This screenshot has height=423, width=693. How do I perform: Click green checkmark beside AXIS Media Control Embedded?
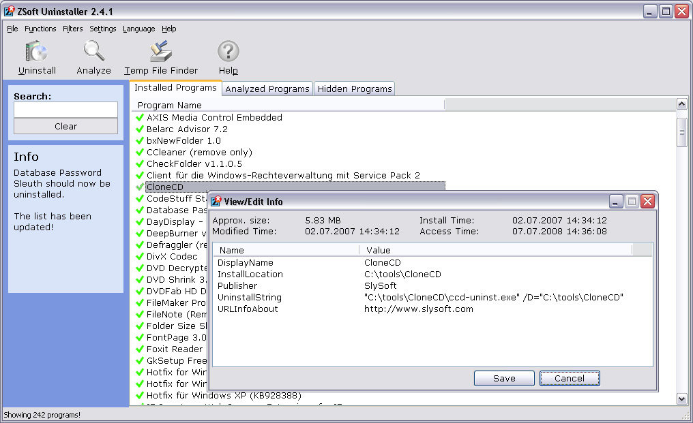[140, 117]
